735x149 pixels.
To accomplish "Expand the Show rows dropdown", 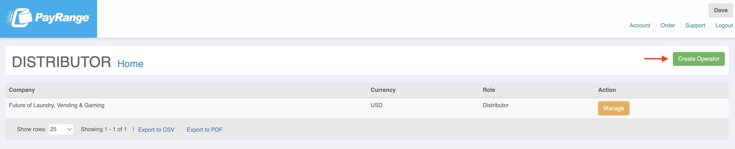I will coord(61,129).
